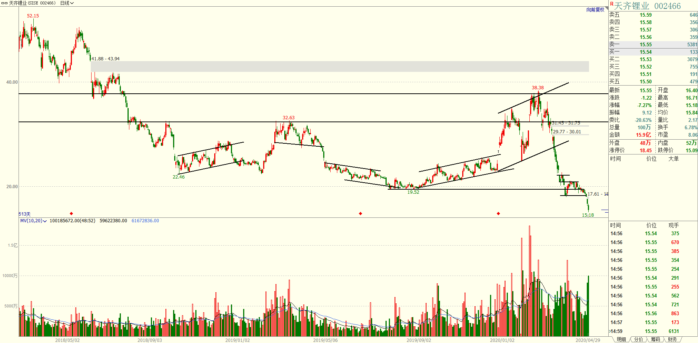Switch to the 分价 tab
Image resolution: width=698 pixels, height=343 pixels.
(638, 339)
